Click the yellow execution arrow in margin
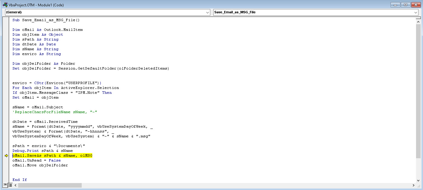 pos(6,156)
